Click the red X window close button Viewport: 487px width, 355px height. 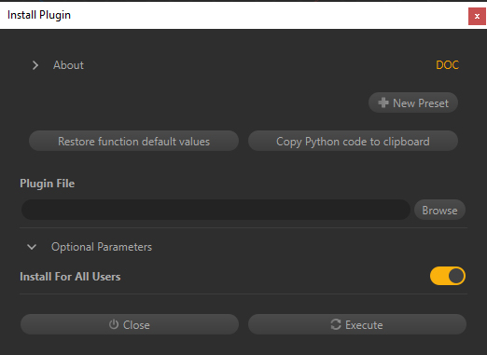point(477,16)
